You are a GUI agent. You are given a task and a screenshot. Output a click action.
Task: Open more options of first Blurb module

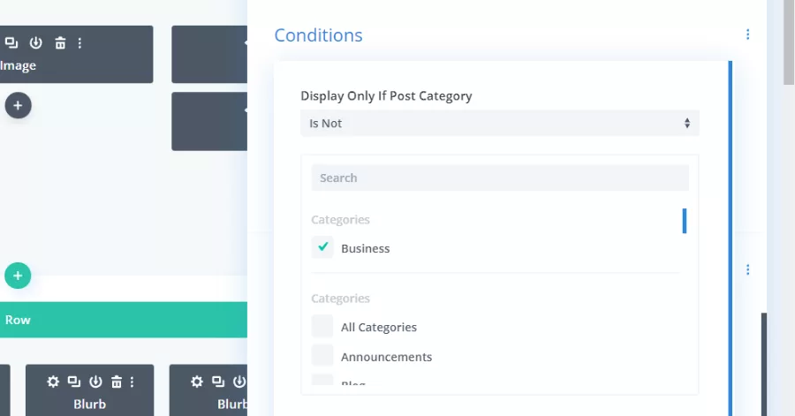pos(132,382)
